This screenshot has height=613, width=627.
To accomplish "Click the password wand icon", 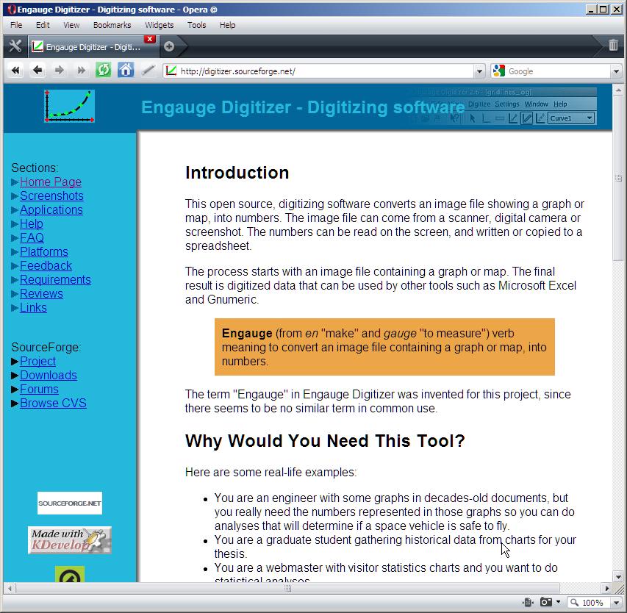I will tap(148, 71).
